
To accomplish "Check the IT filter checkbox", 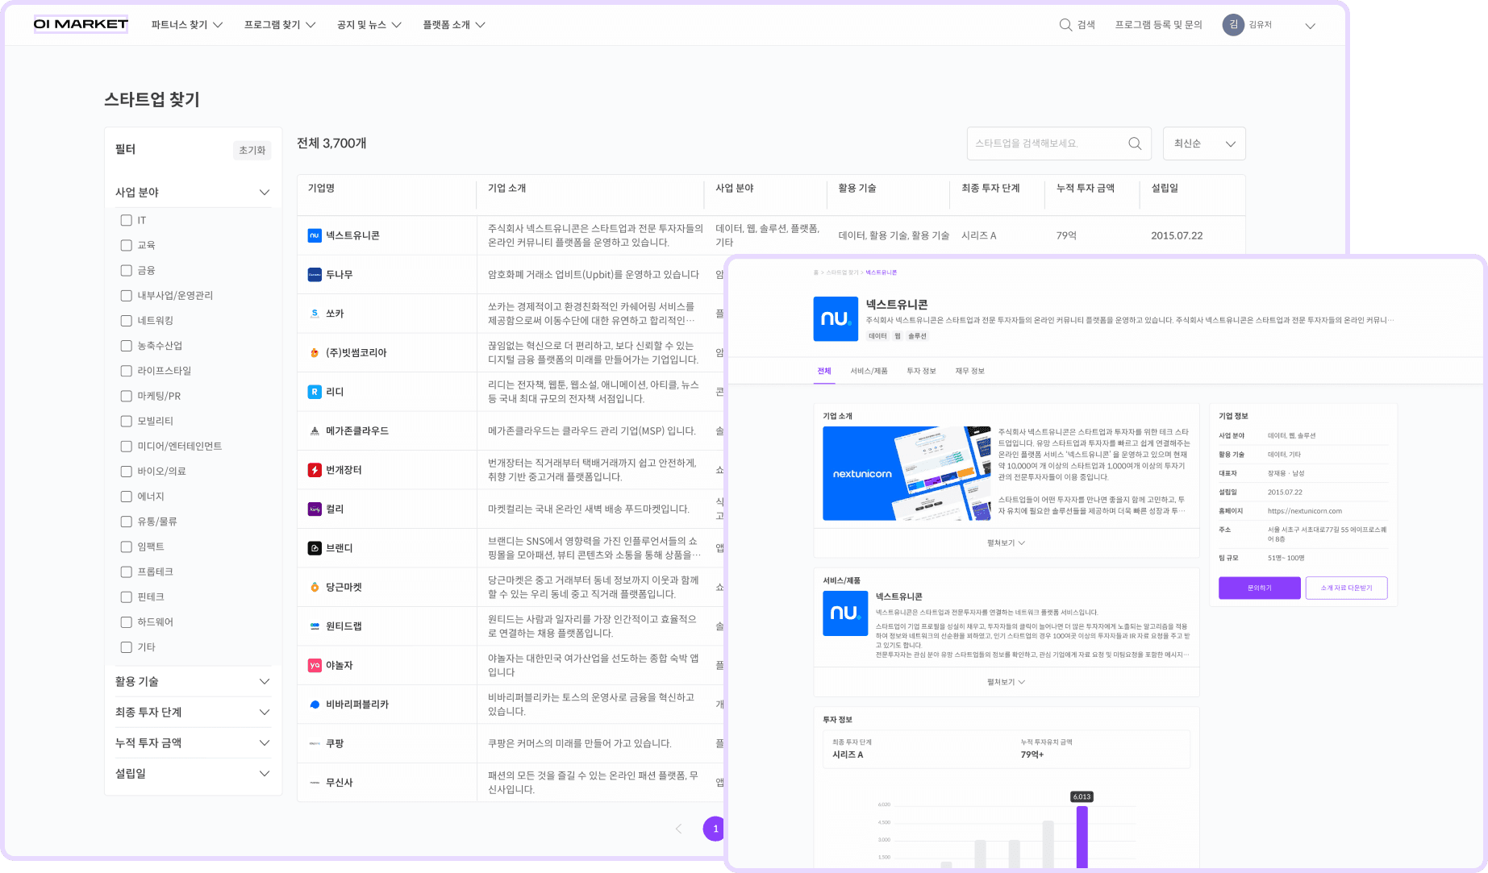I will (x=126, y=220).
